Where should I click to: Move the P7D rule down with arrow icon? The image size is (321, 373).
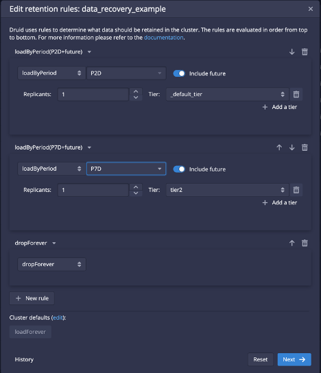(x=292, y=147)
